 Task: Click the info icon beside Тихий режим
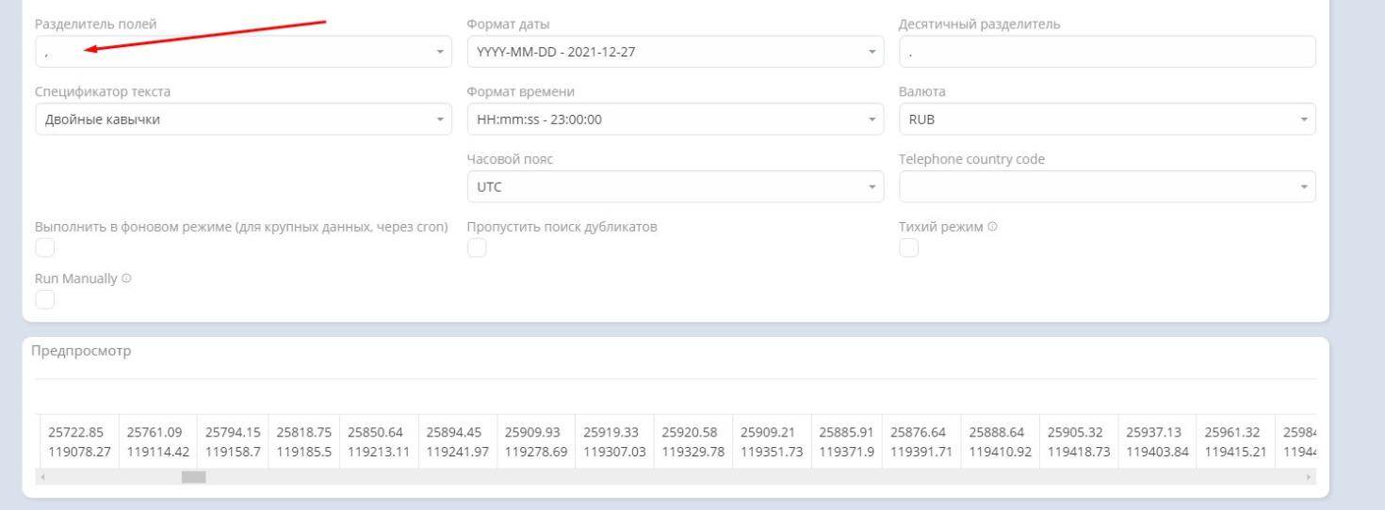click(992, 228)
